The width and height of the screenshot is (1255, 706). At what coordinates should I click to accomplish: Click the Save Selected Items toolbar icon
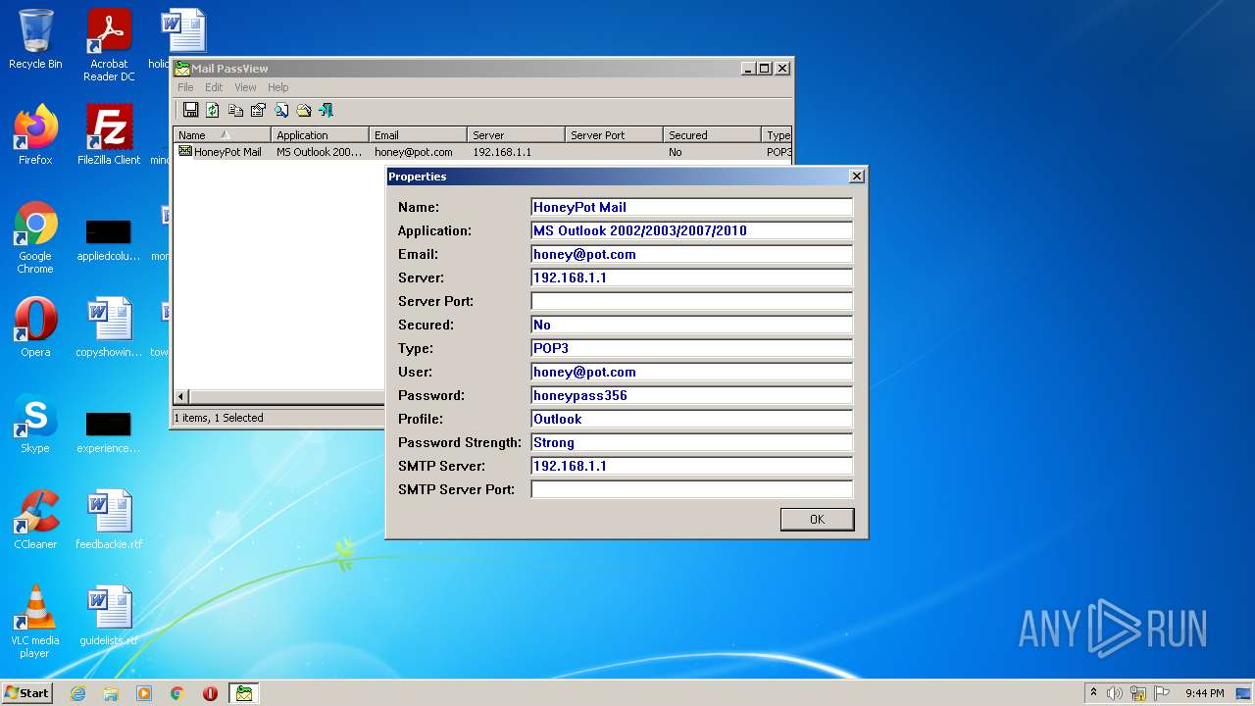tap(190, 110)
